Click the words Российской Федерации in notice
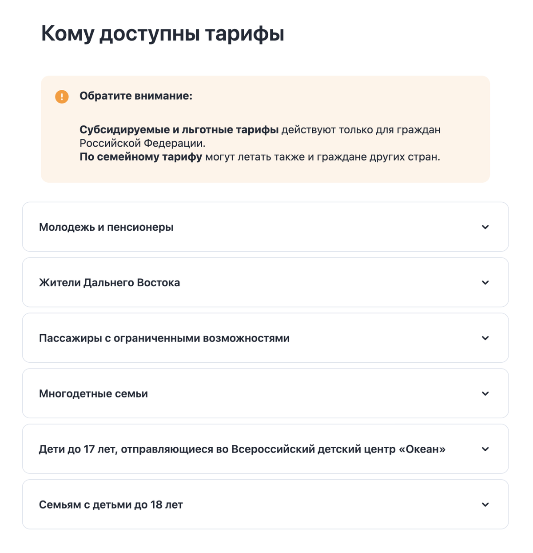This screenshot has width=533, height=553. (143, 143)
